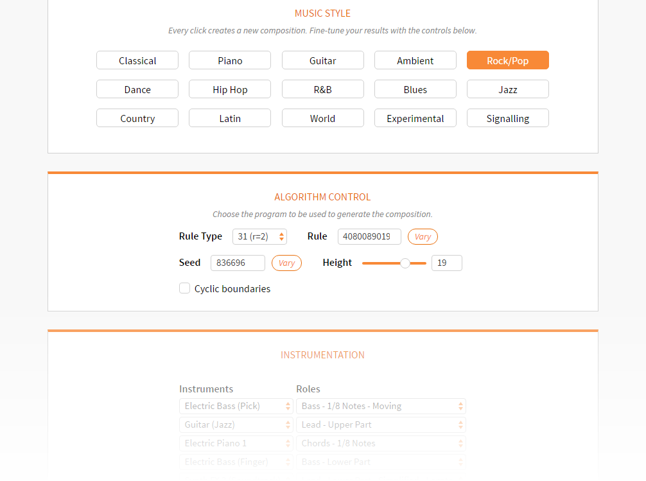
Task: Open the Rule Type dropdown
Action: click(259, 236)
